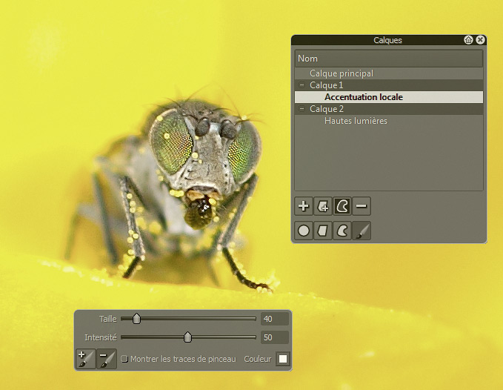Open the white Couleur swatch

tap(283, 359)
